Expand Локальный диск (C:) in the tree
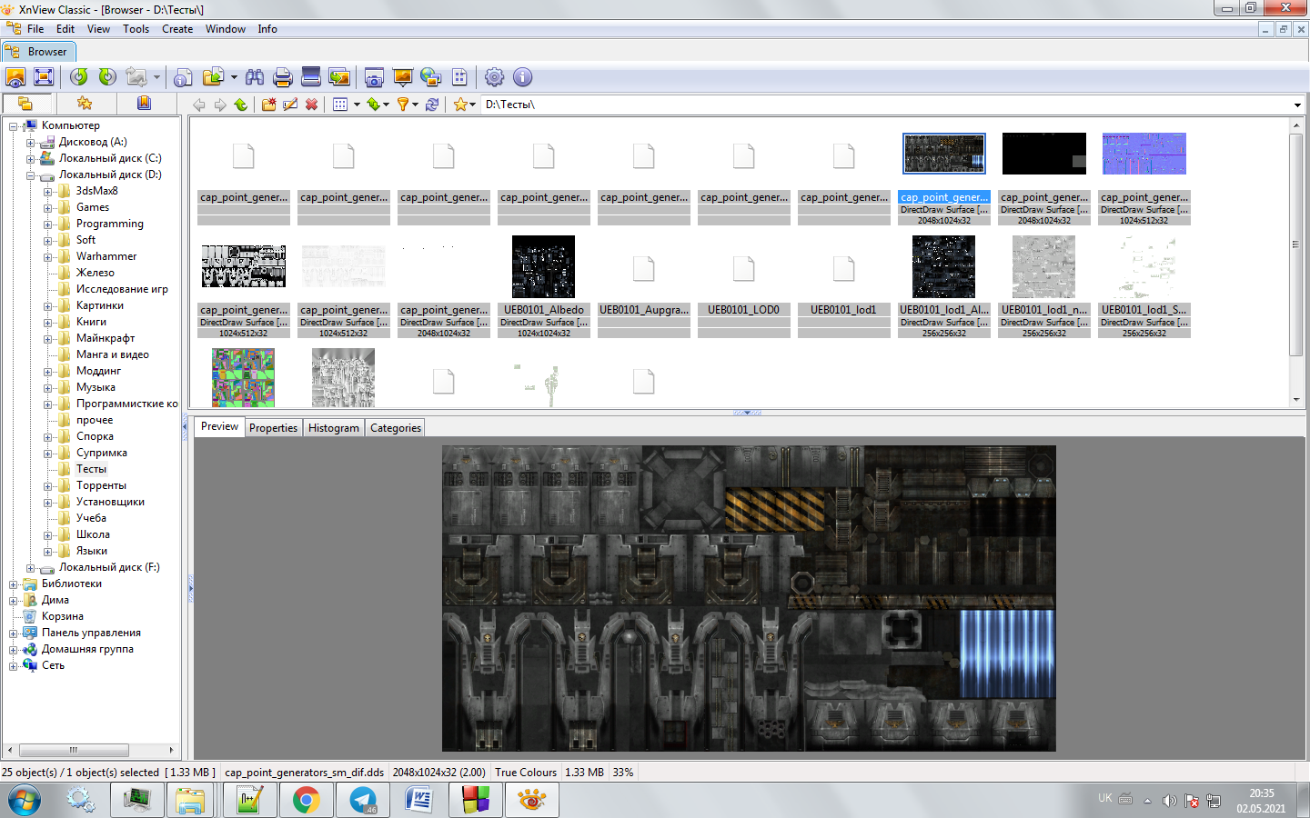The height and width of the screenshot is (818, 1310). tap(31, 159)
